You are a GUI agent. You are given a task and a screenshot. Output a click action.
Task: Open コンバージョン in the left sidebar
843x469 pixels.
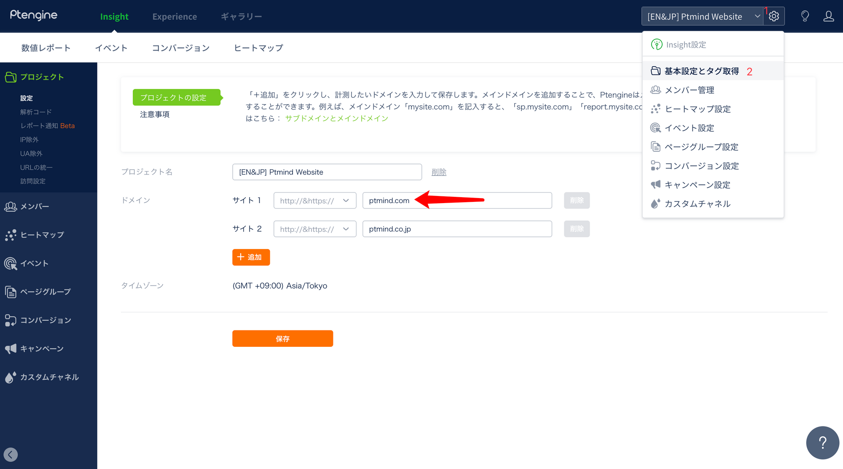[46, 320]
